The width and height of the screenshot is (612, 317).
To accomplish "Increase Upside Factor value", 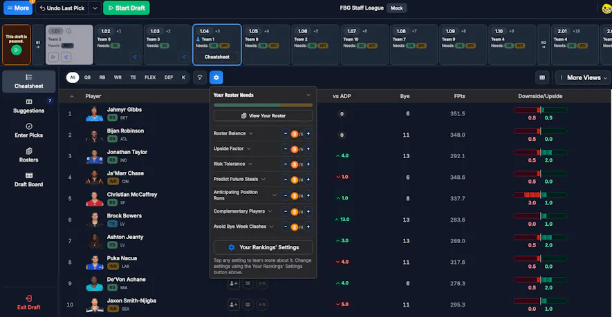I will click(308, 149).
